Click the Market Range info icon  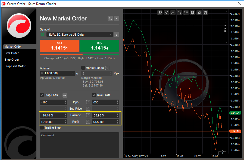107,68
